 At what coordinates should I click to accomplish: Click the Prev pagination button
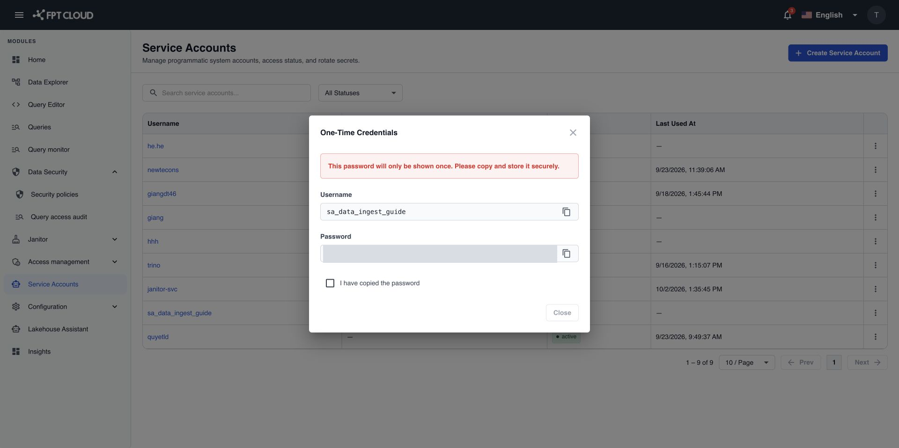801,362
